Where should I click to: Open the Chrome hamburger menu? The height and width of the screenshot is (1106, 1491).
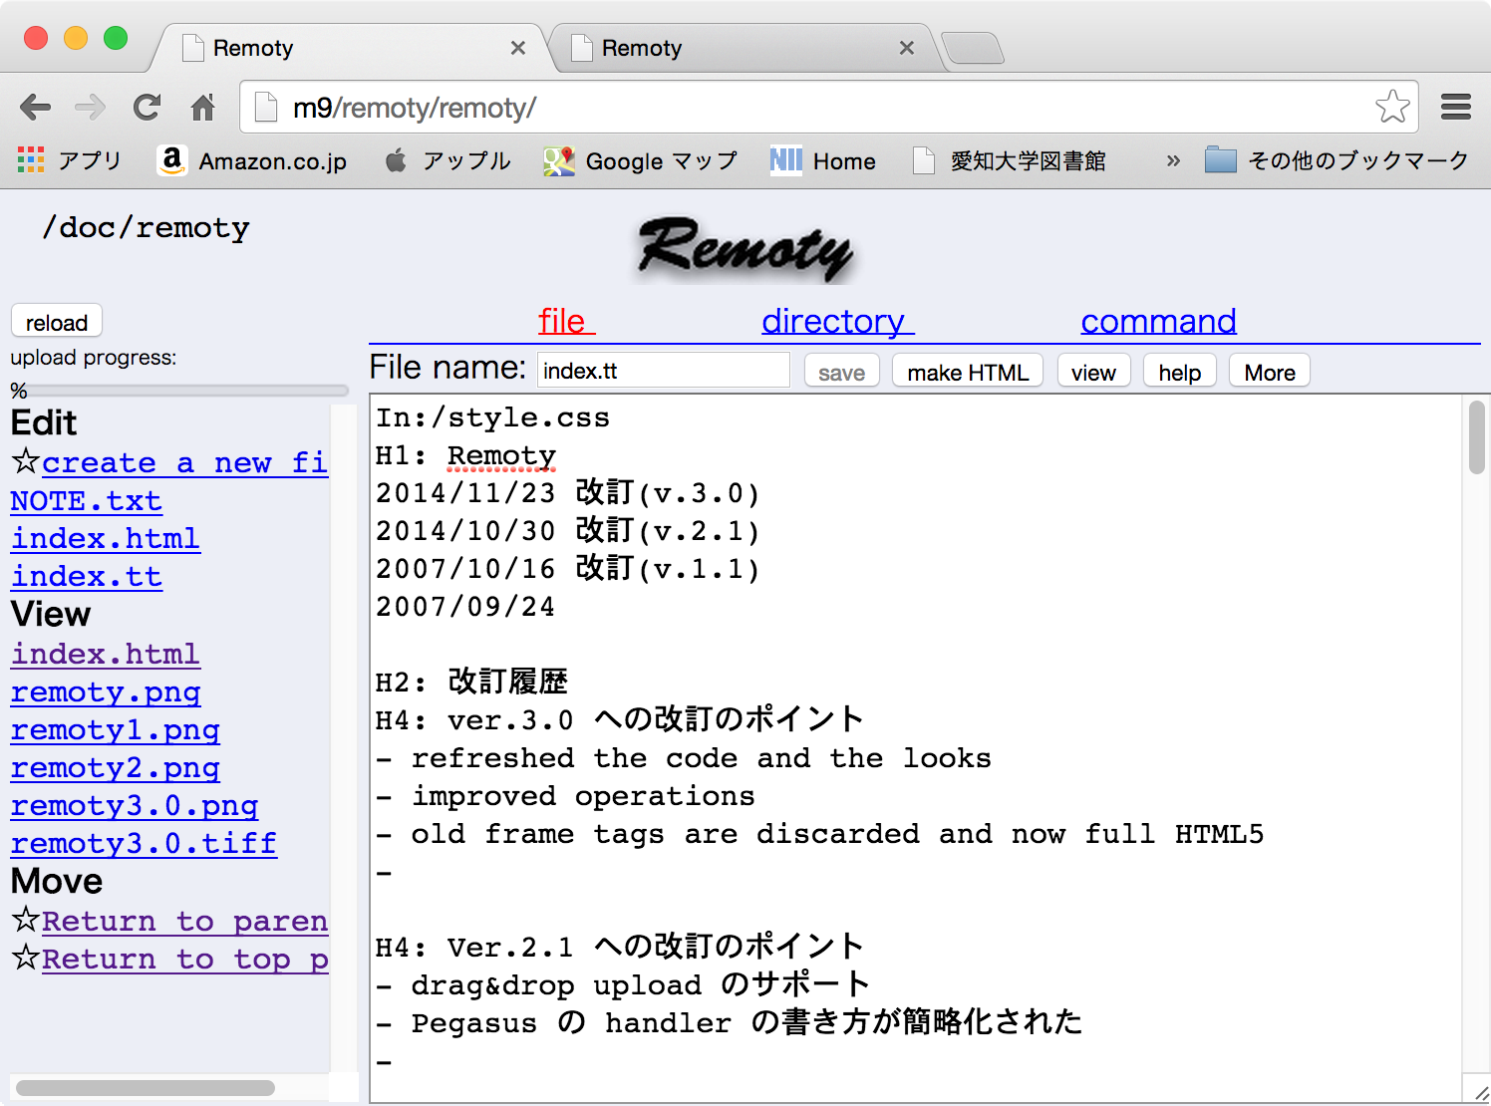(x=1456, y=107)
